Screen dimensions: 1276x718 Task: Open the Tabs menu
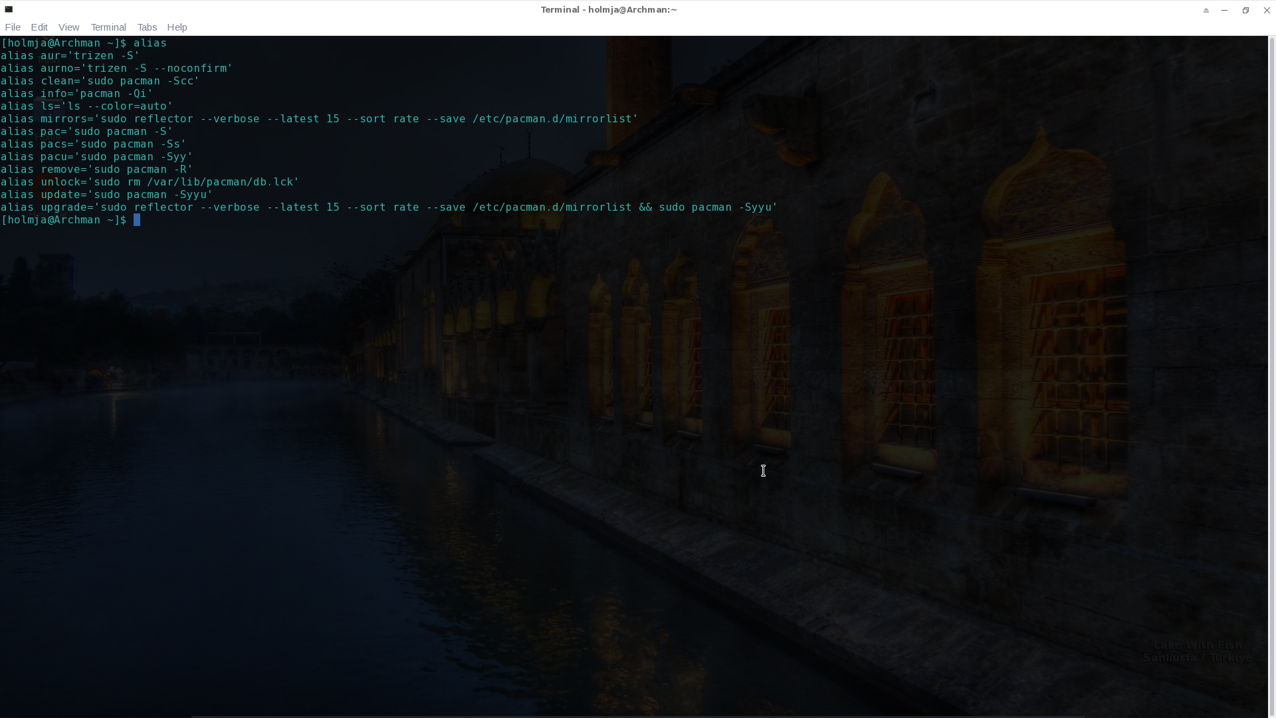point(147,27)
